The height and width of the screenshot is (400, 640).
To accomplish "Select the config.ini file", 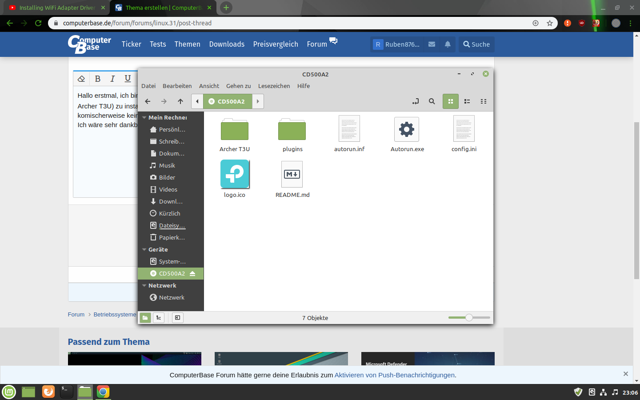I will (x=464, y=134).
